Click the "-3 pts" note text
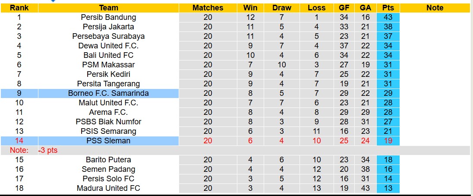 pos(47,150)
